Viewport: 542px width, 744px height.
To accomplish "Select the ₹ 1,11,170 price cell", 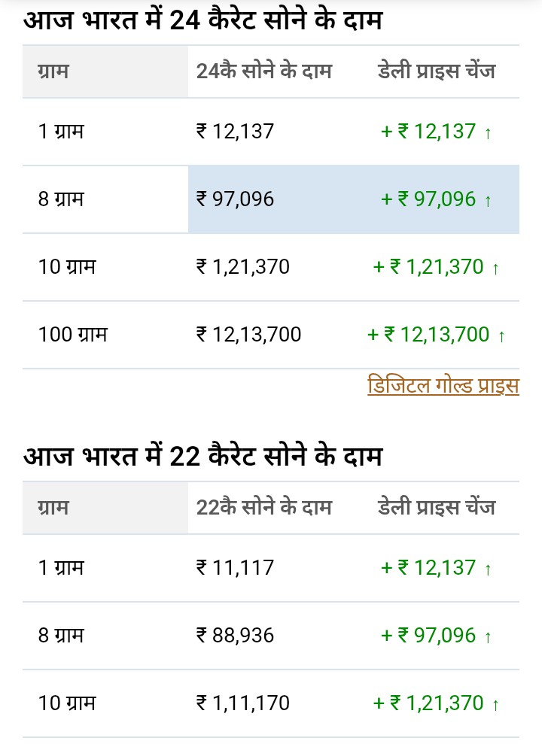I will click(242, 703).
